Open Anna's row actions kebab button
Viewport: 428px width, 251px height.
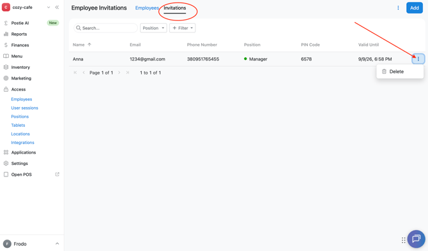[418, 59]
